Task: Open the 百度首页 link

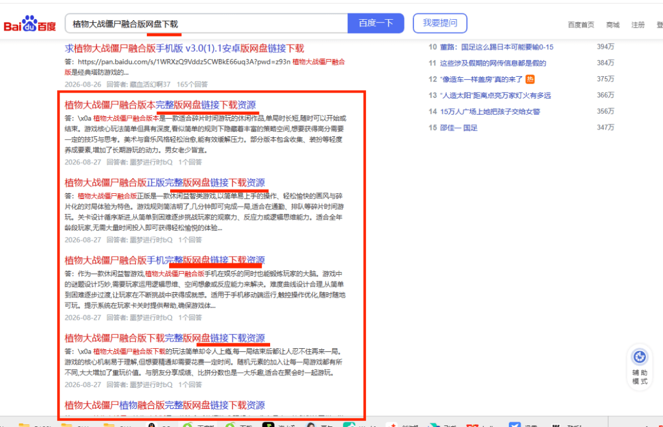Action: coord(581,25)
